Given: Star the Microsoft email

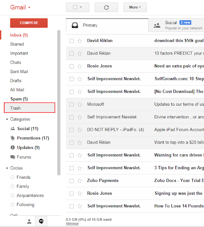Looking at the screenshot, I should click(79, 104).
